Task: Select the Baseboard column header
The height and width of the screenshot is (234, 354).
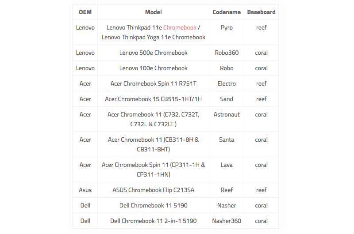Action: pyautogui.click(x=261, y=12)
